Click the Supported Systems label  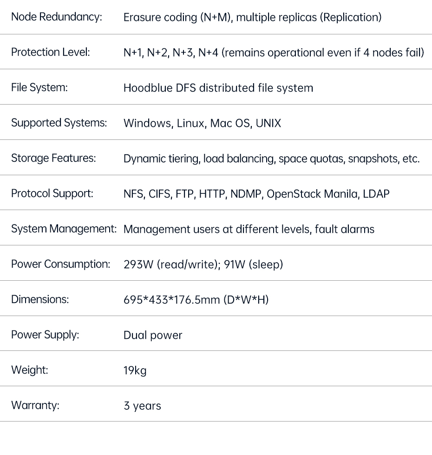tap(59, 123)
